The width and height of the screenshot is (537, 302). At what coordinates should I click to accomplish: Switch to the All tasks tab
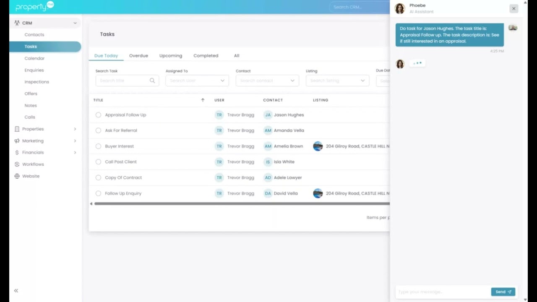click(x=237, y=56)
